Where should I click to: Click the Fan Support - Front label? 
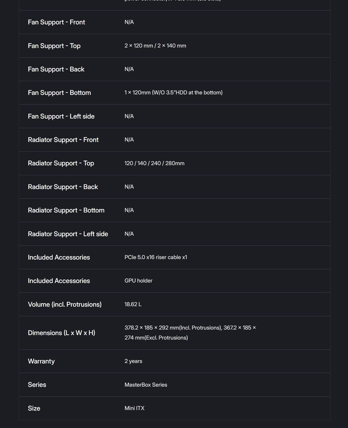pos(56,22)
